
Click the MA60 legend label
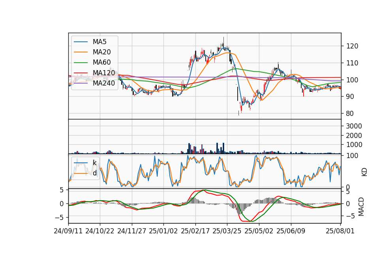click(x=101, y=63)
